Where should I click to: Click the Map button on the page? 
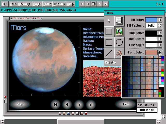click(20, 104)
